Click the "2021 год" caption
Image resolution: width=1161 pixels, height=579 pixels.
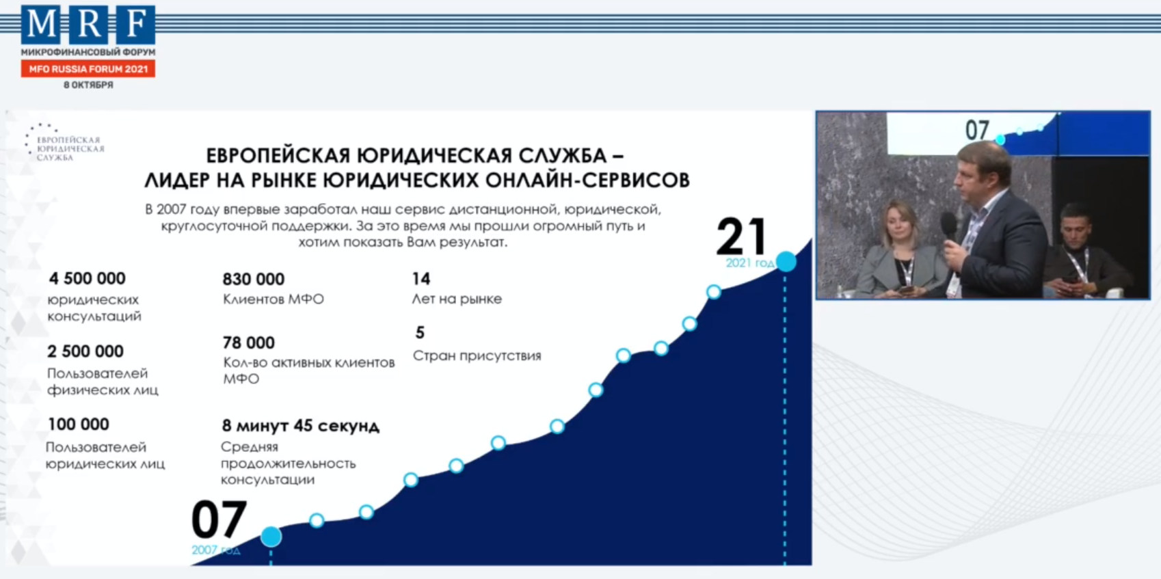[x=750, y=263]
